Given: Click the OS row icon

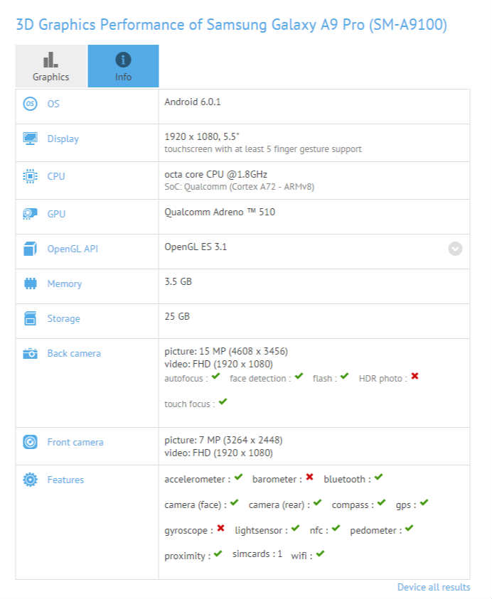Looking at the screenshot, I should pos(30,104).
